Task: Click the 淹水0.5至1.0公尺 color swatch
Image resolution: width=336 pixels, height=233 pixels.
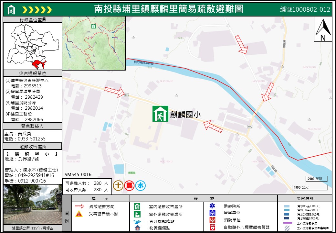Action: click(287, 206)
